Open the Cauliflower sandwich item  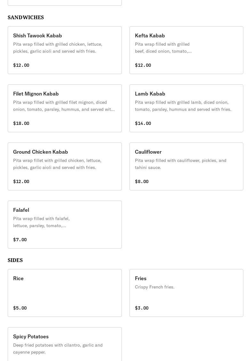[186, 166]
